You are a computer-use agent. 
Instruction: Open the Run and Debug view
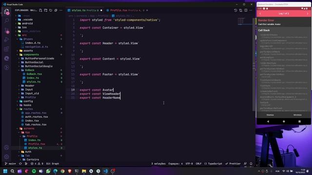[6, 39]
